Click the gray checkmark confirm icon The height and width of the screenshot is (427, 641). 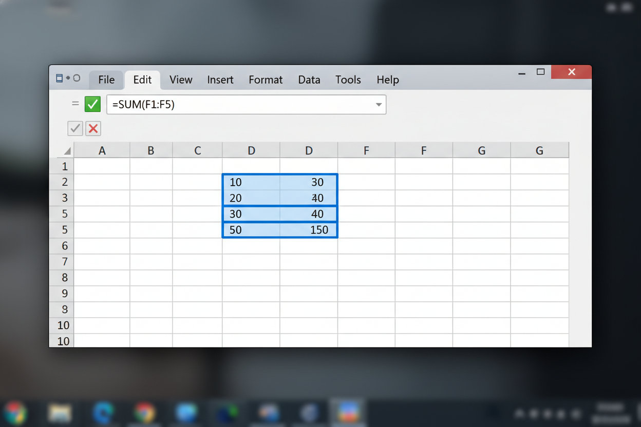75,128
